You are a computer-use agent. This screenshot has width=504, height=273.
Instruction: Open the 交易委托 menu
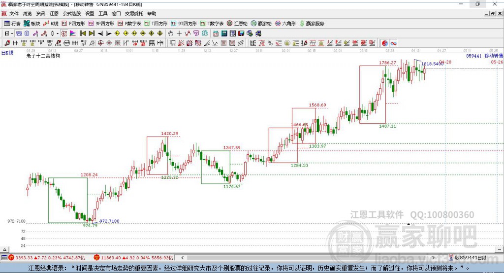134,13
